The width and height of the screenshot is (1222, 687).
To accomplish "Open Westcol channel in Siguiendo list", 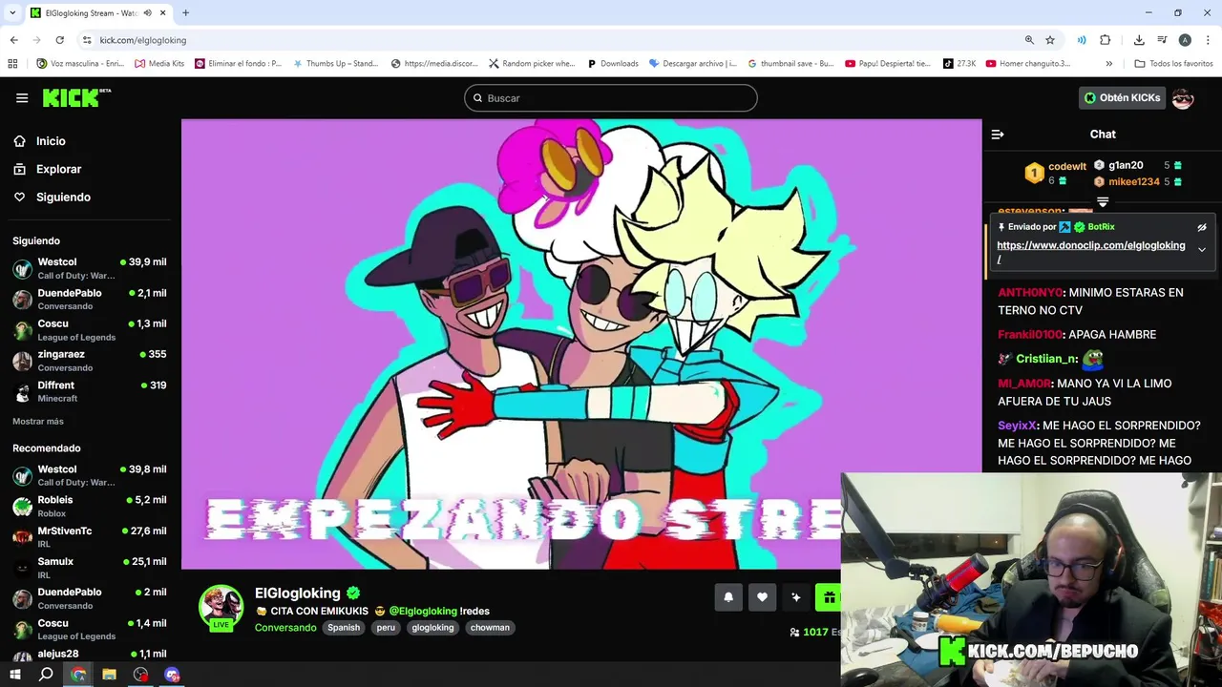I will pyautogui.click(x=90, y=268).
